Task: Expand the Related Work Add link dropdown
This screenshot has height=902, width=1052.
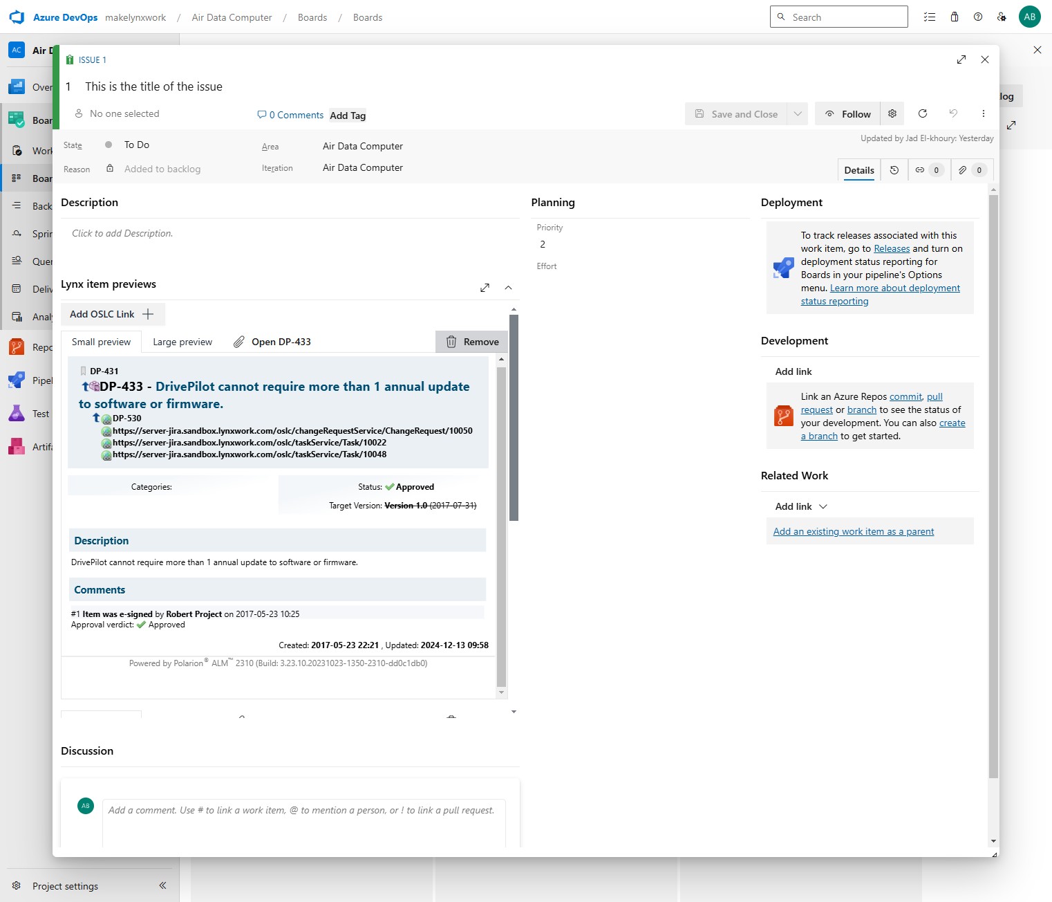Action: (x=823, y=506)
